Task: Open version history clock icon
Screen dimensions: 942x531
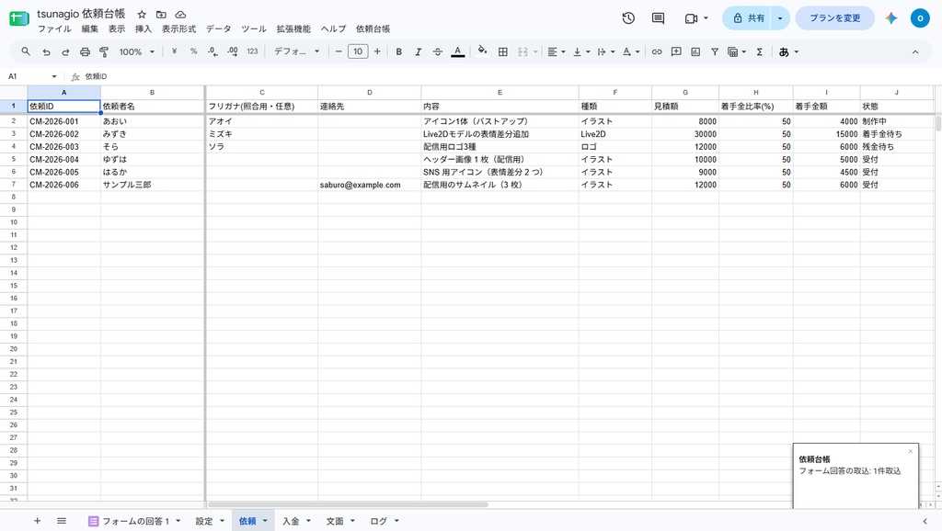Action: pos(628,18)
